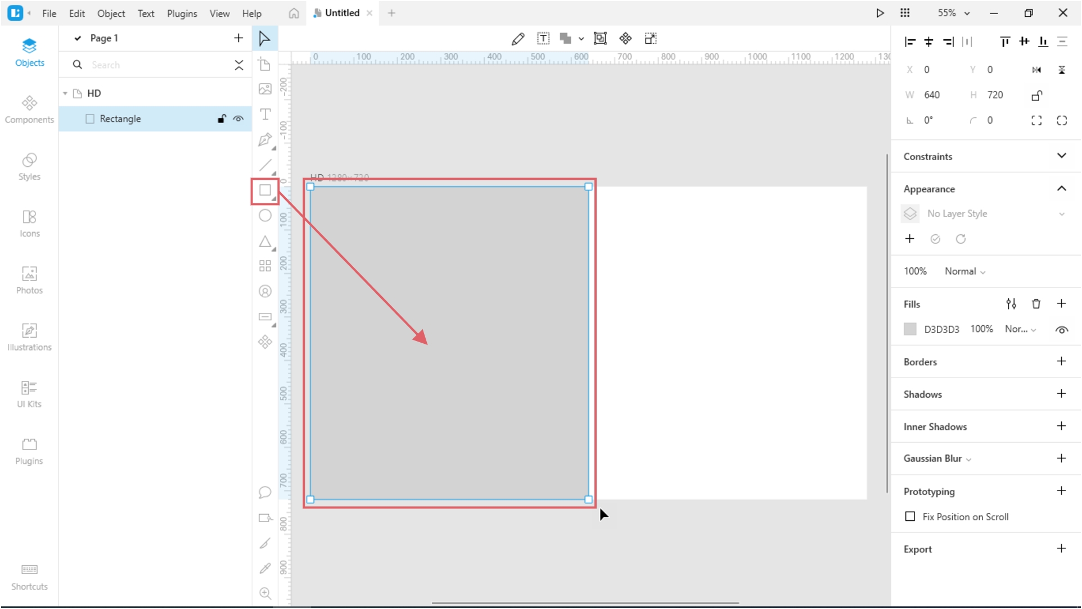Viewport: 1082px width, 609px height.
Task: Open the Objects panel
Action: click(29, 52)
